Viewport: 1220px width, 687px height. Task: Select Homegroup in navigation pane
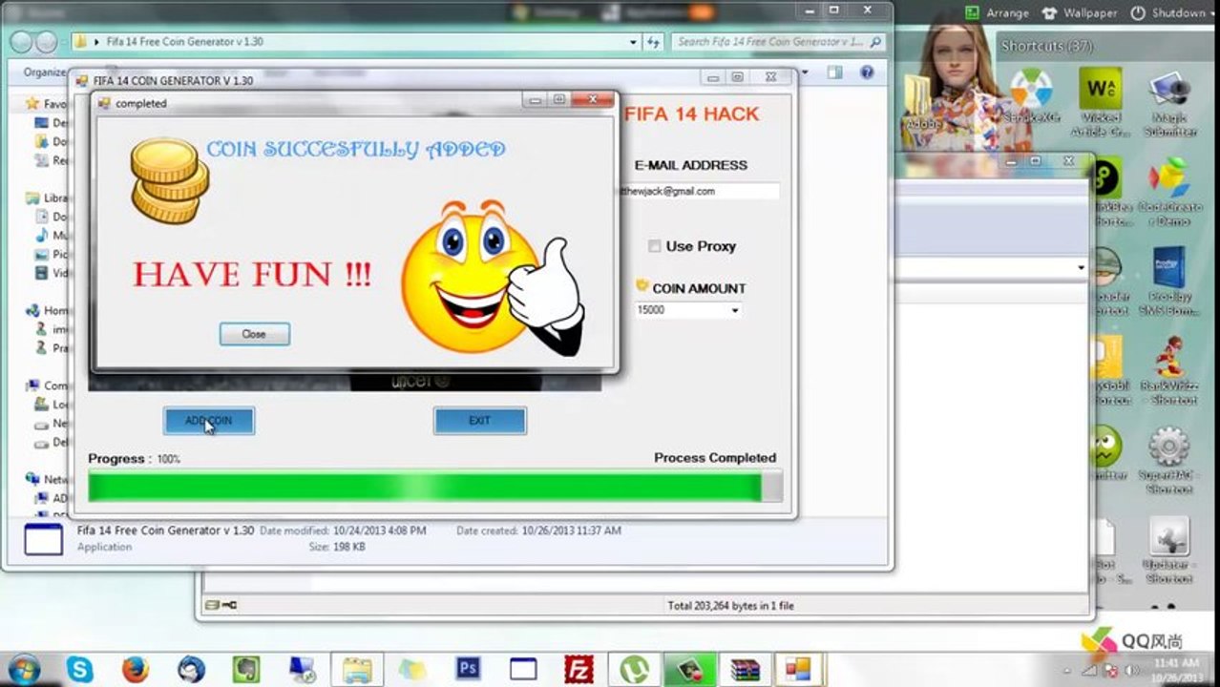click(48, 310)
